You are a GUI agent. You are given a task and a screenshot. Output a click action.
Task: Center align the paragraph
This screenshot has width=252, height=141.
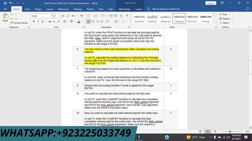click(x=93, y=22)
